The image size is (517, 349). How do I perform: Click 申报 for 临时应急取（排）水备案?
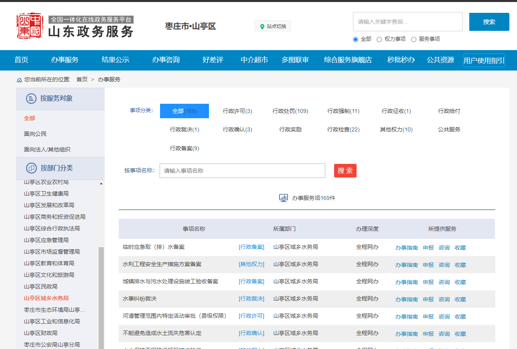click(x=428, y=248)
